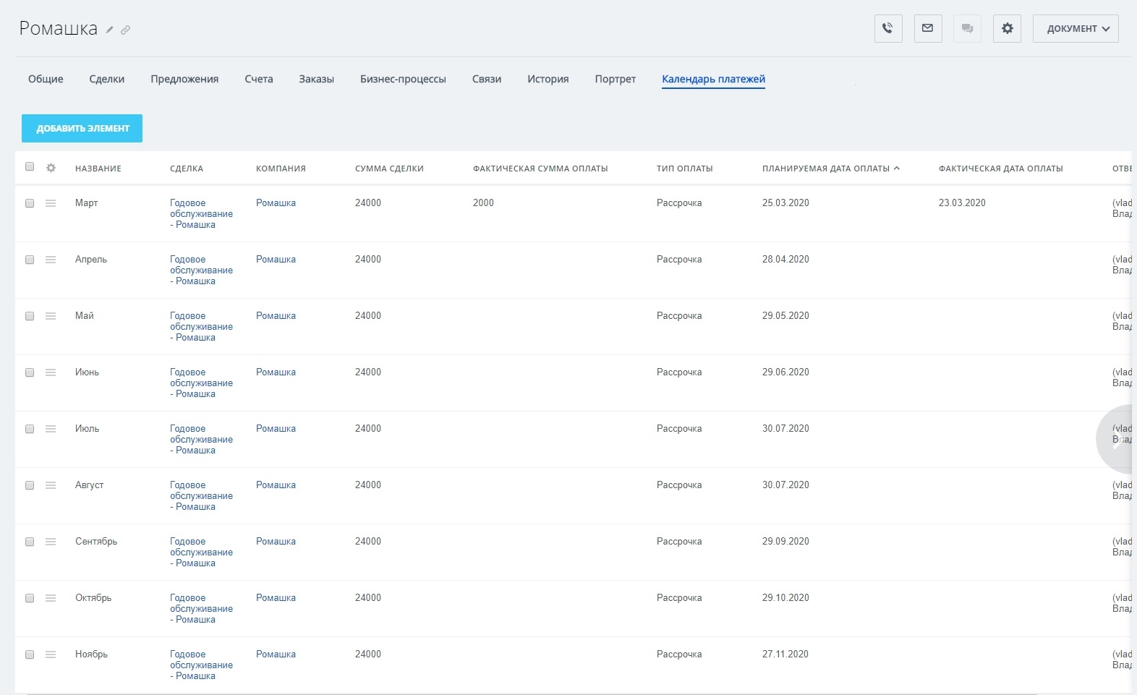Open the grid settings gear in the table header

click(x=51, y=168)
